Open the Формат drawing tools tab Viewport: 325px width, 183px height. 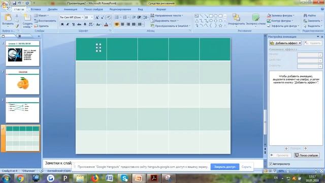click(161, 9)
